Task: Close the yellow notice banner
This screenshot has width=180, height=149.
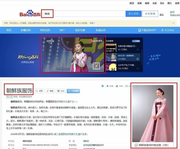Action: (x=173, y=23)
